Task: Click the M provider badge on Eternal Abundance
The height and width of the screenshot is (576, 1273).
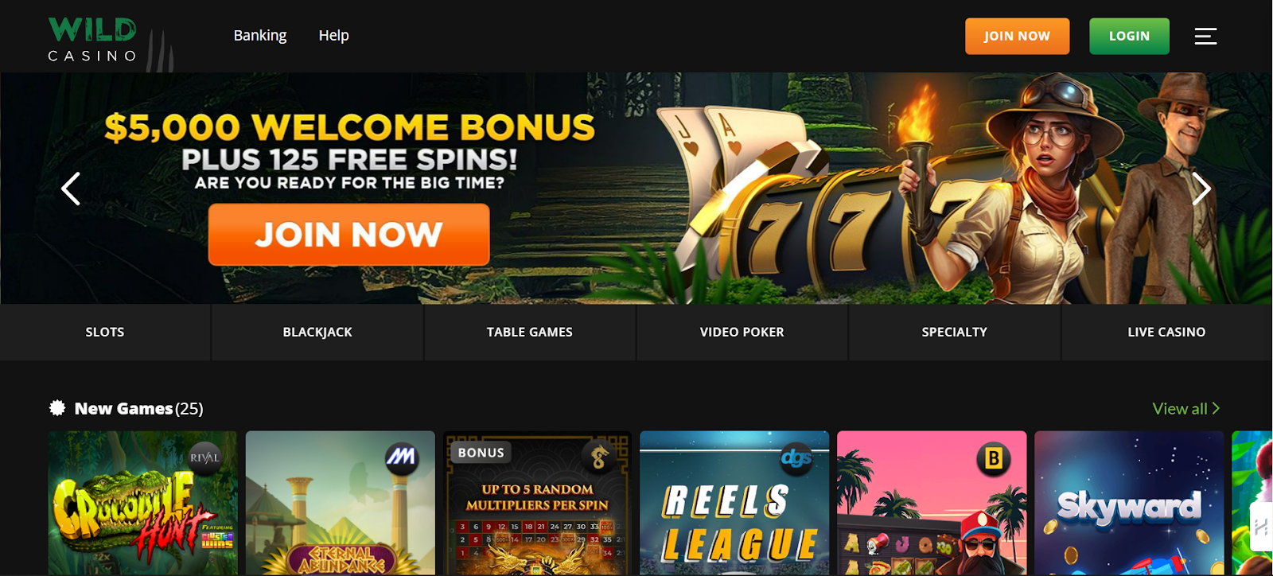Action: point(401,457)
